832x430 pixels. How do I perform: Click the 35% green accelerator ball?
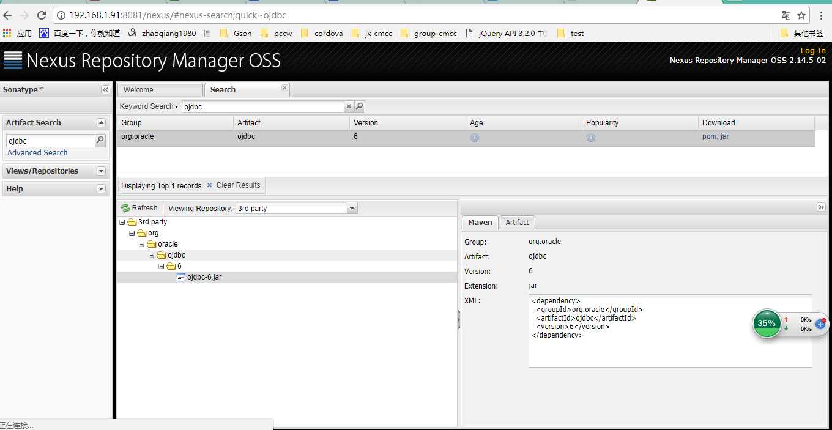click(767, 323)
